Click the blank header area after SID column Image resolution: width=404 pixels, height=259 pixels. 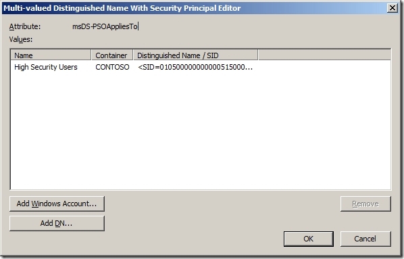[324, 55]
